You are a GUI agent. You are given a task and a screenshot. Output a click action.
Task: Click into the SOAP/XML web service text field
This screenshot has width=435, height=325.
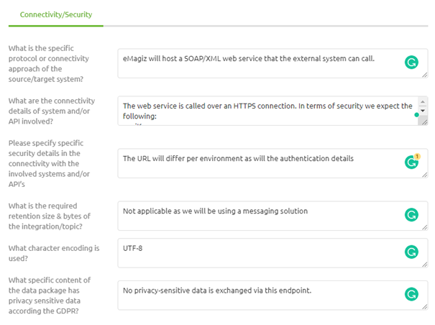(x=273, y=63)
